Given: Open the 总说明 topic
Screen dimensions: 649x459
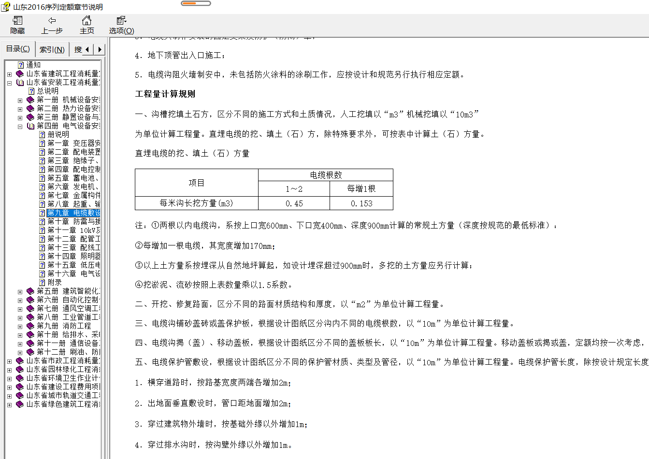Looking at the screenshot, I should tap(47, 91).
